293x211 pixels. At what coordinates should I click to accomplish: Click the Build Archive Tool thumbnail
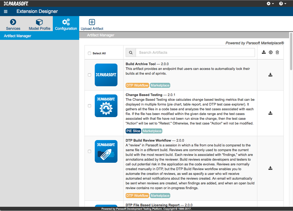106,75
